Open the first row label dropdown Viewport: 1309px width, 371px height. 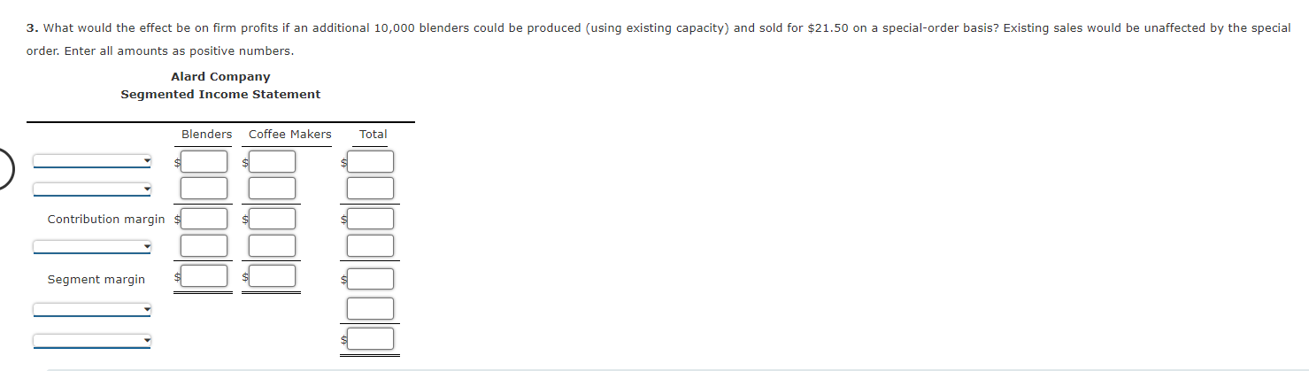[x=92, y=161]
